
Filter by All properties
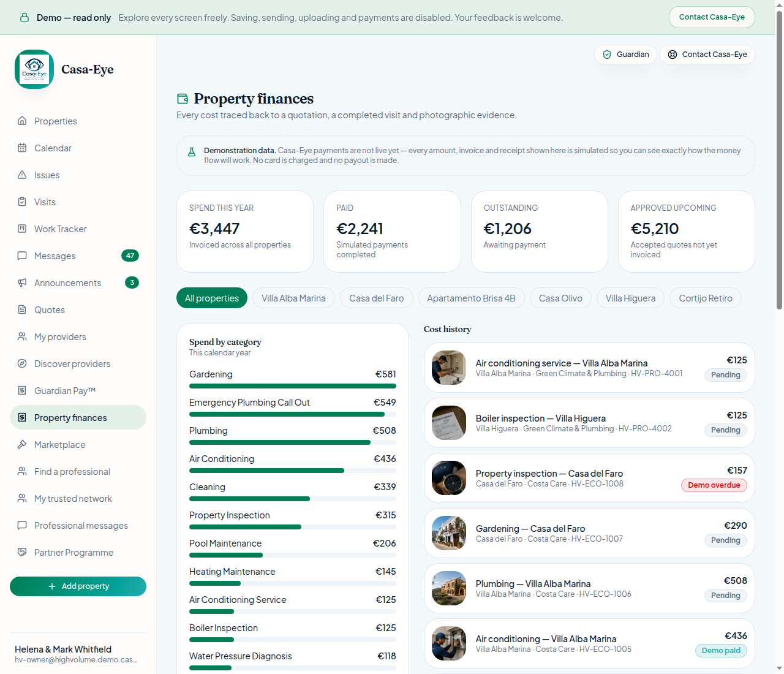click(x=212, y=298)
